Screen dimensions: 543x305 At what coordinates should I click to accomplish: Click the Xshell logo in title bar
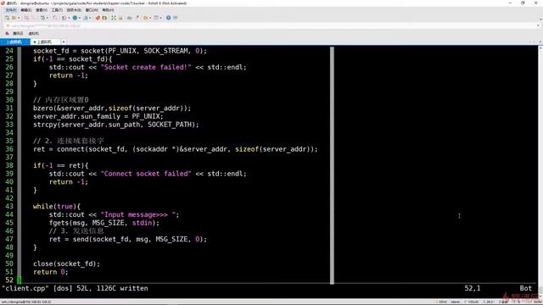pos(3,3)
